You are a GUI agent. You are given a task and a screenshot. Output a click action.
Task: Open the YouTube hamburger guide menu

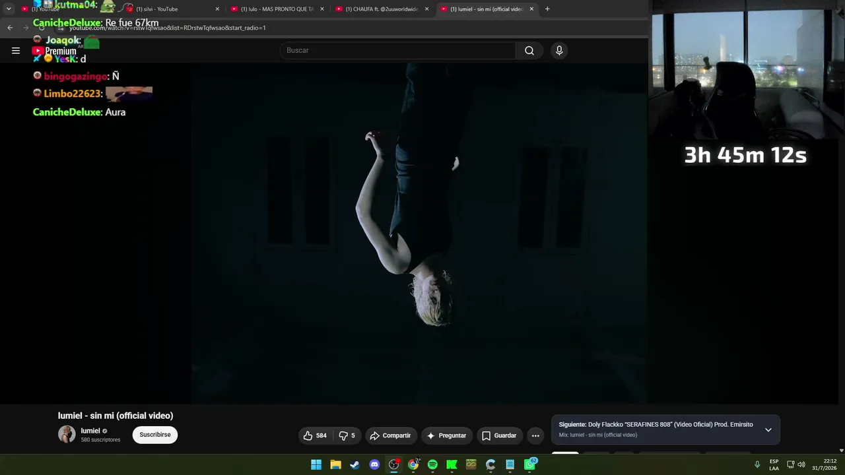(x=16, y=50)
